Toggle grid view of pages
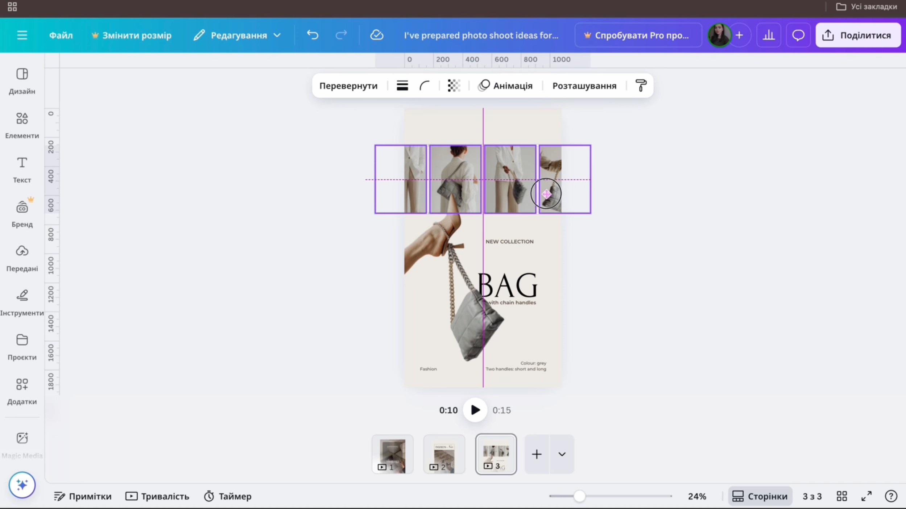The height and width of the screenshot is (509, 906). pyautogui.click(x=841, y=496)
